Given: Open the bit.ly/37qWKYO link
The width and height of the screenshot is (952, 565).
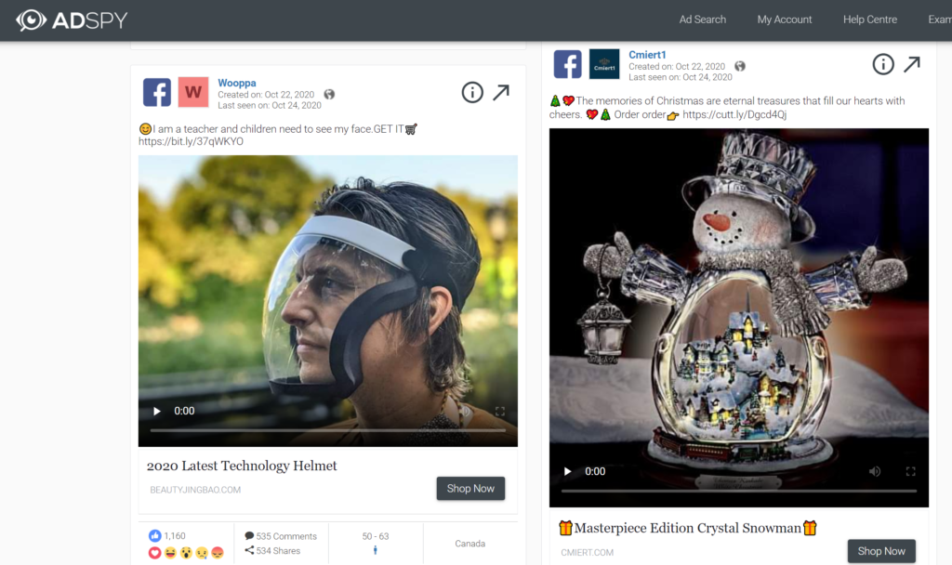Looking at the screenshot, I should pos(191,141).
